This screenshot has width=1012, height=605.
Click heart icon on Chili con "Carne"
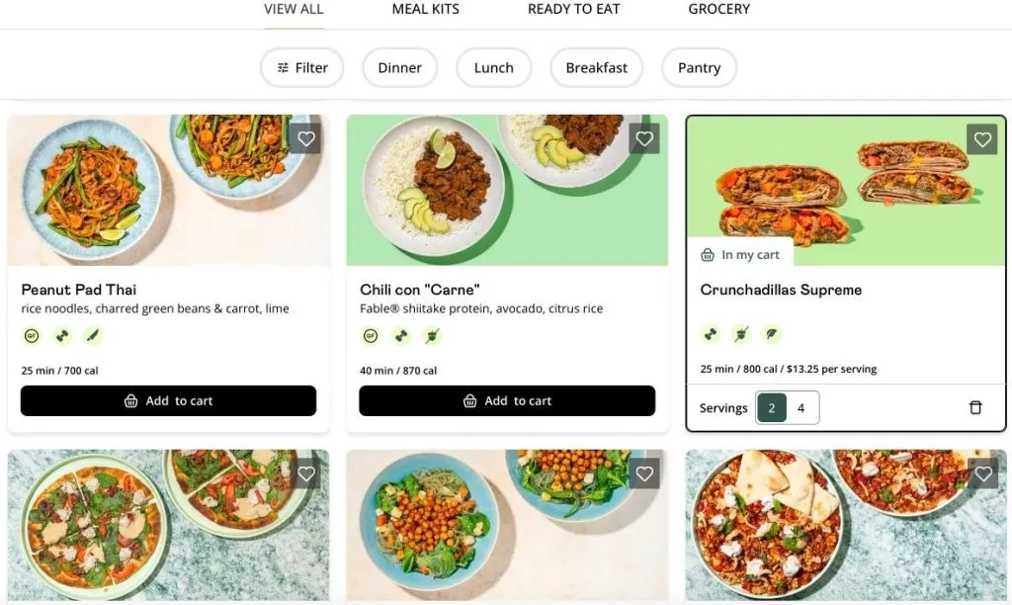pos(644,139)
